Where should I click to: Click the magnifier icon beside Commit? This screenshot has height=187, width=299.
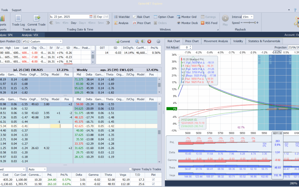[x=137, y=42]
